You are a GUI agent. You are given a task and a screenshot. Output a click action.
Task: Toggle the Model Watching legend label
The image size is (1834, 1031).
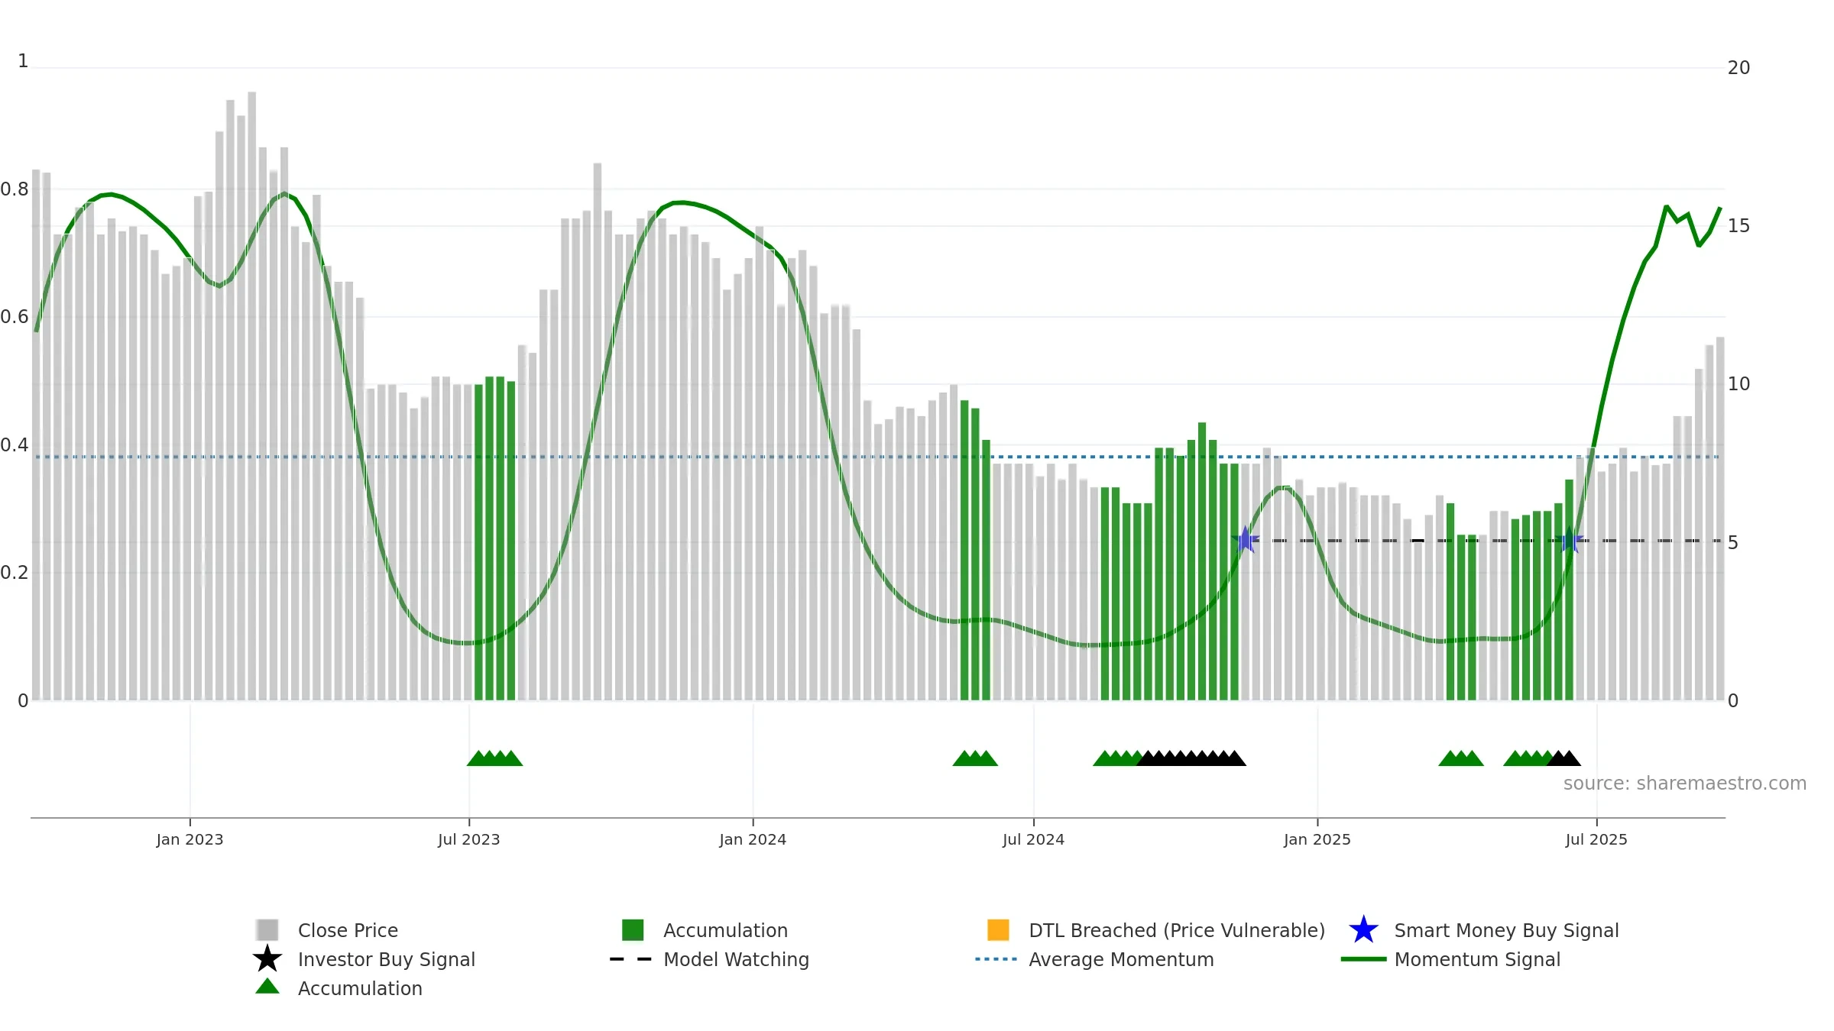736,959
